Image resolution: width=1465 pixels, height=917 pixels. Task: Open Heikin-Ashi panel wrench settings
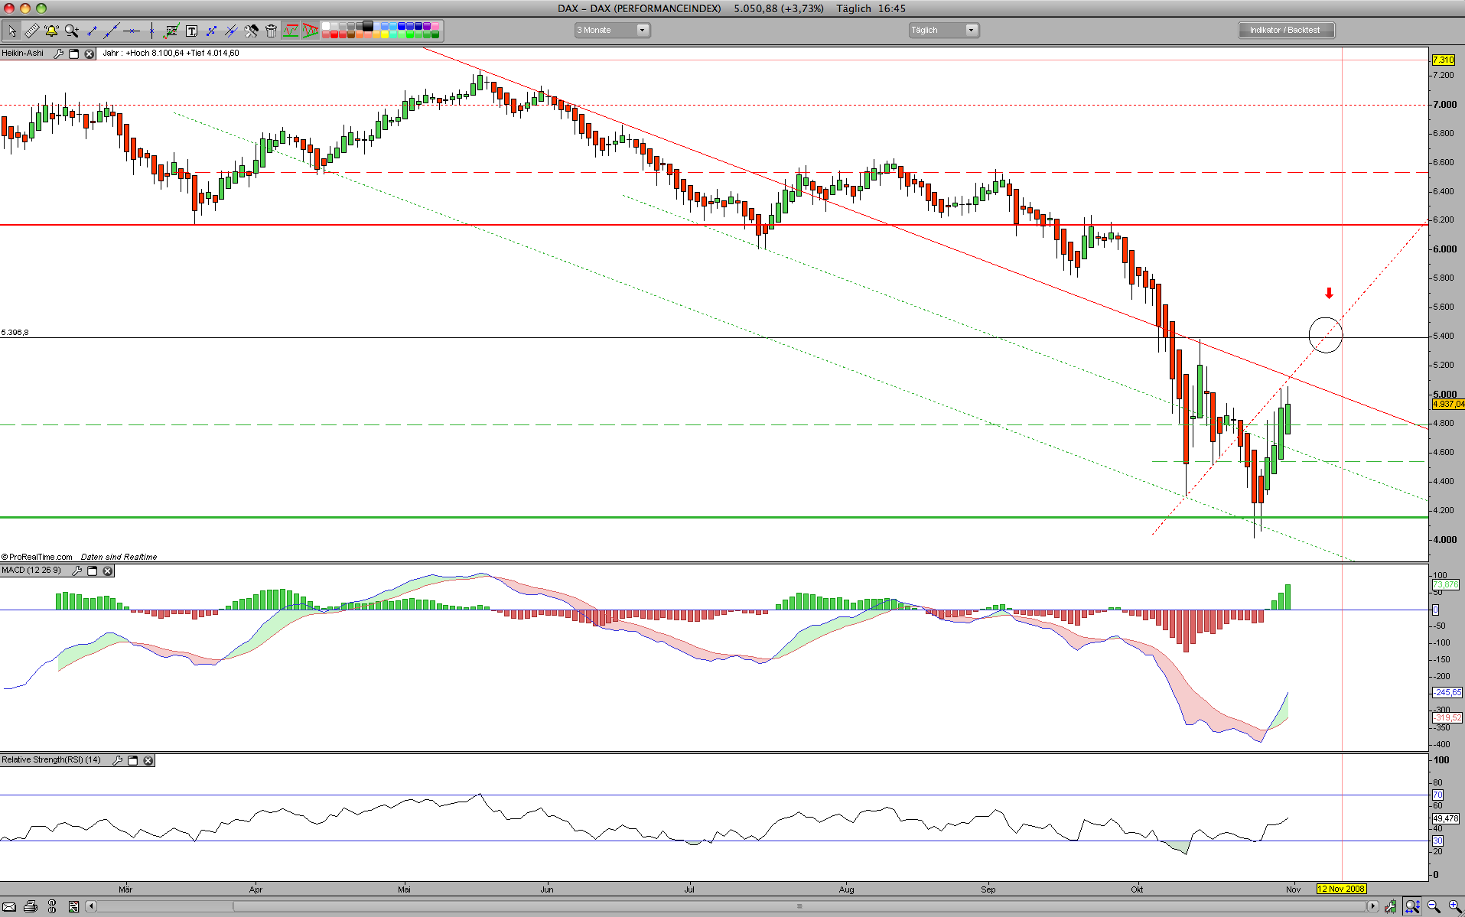click(x=59, y=54)
